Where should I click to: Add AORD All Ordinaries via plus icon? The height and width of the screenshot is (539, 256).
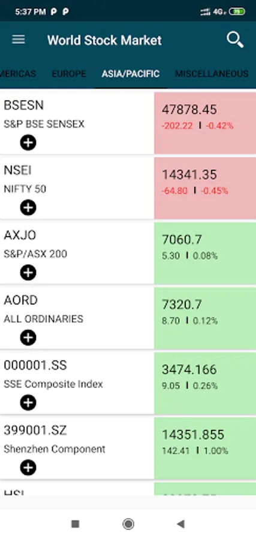[28, 338]
